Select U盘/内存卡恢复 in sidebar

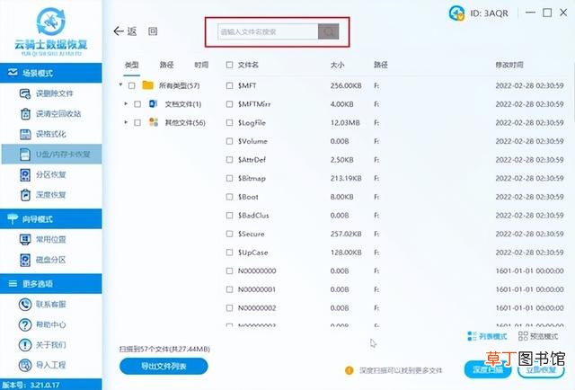point(52,154)
